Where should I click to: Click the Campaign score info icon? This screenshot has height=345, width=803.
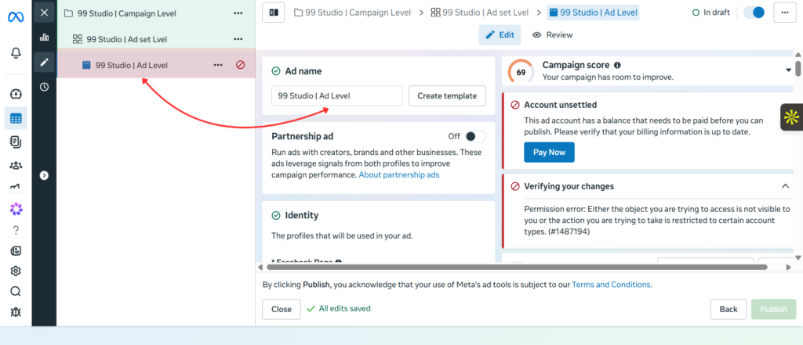(x=617, y=65)
